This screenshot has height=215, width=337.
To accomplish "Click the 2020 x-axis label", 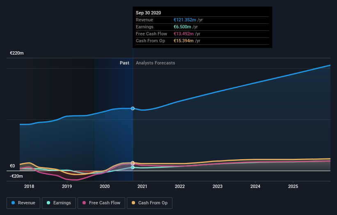I will (105, 186).
